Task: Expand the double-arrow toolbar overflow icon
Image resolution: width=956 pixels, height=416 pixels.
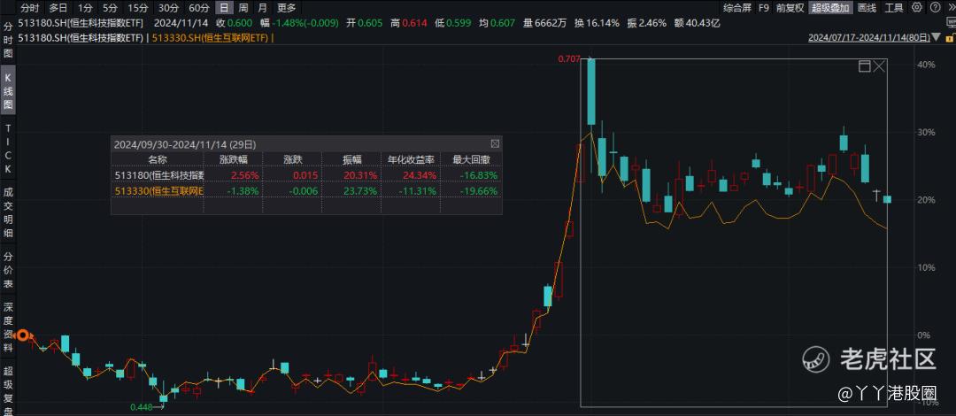Action: [x=950, y=8]
